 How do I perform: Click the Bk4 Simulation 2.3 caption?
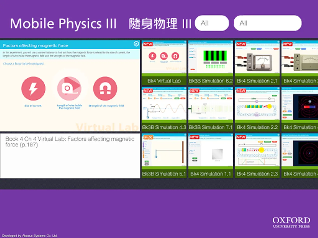click(x=257, y=174)
